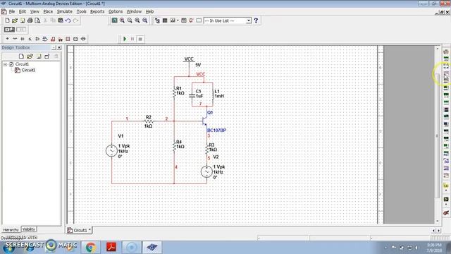Open Google Chrome from taskbar
The width and height of the screenshot is (451, 254).
click(91, 248)
